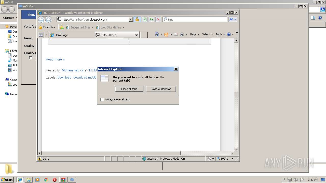Open the Page menu
This screenshot has width=326, height=183.
(195, 34)
